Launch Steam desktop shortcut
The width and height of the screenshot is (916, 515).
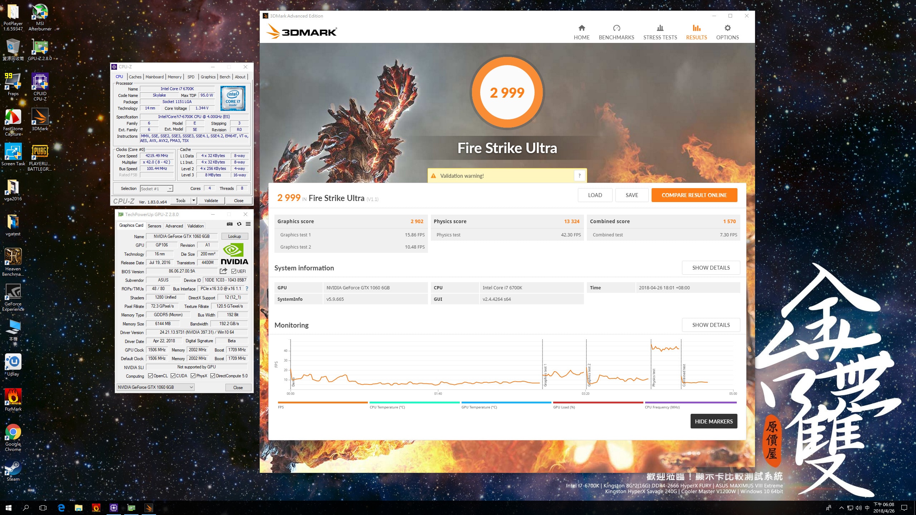pos(13,470)
